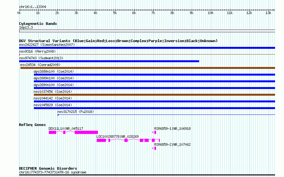Click the first exon block of LOC100288778

click(x=101, y=140)
